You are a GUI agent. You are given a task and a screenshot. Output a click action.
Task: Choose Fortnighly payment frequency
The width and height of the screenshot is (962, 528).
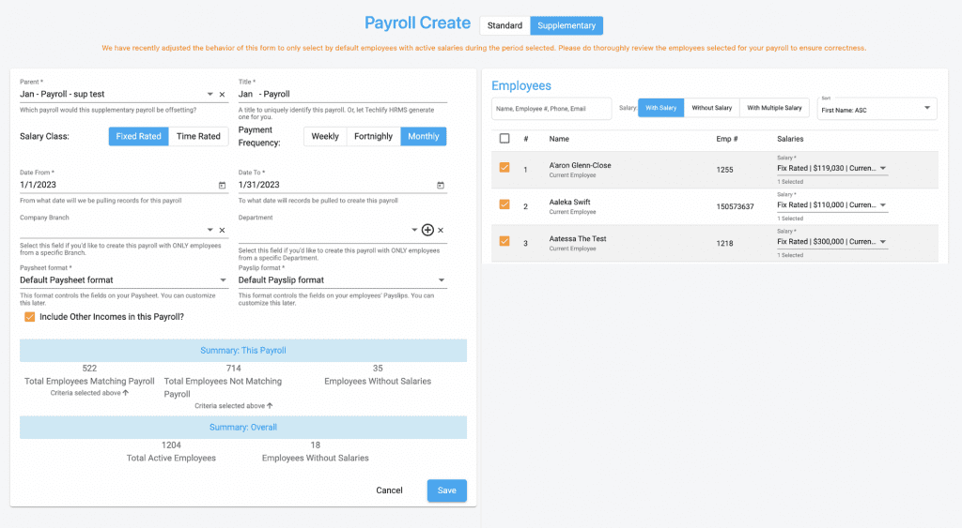373,136
